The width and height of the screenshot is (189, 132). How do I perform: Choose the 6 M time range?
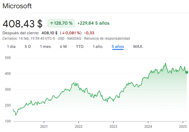point(63,47)
